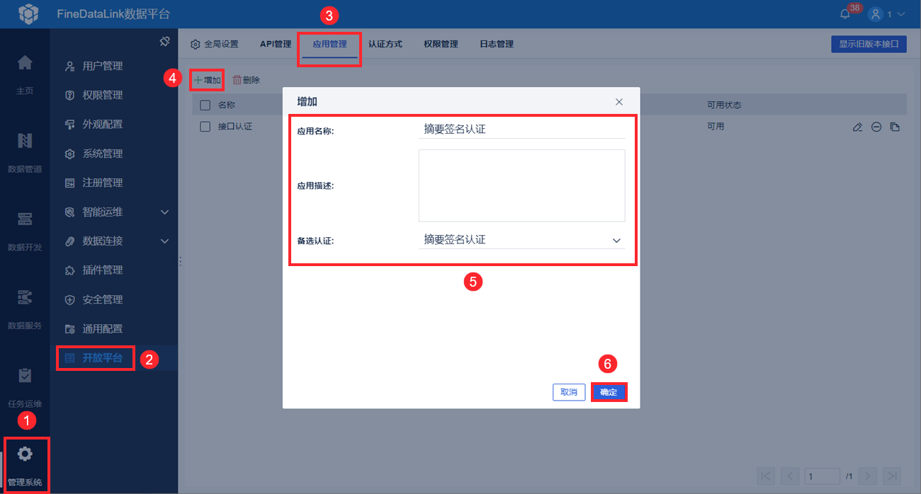Disable 接口认证 row with minus icon
The height and width of the screenshot is (494, 921).
point(876,127)
